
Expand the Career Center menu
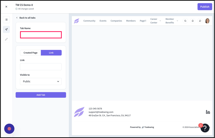(156, 21)
